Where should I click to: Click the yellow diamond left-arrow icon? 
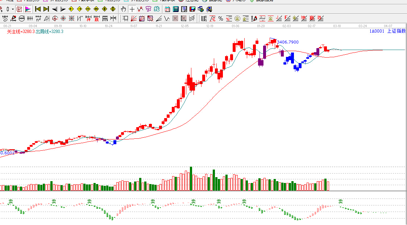tap(71, 9)
